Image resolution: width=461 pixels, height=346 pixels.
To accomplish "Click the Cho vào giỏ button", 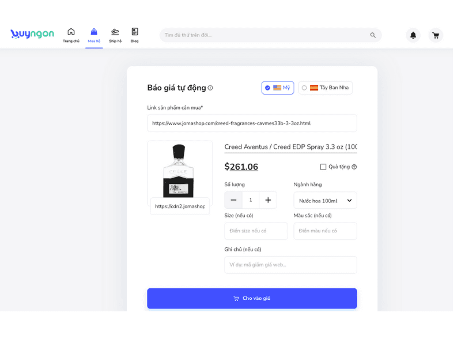I will [x=252, y=298].
